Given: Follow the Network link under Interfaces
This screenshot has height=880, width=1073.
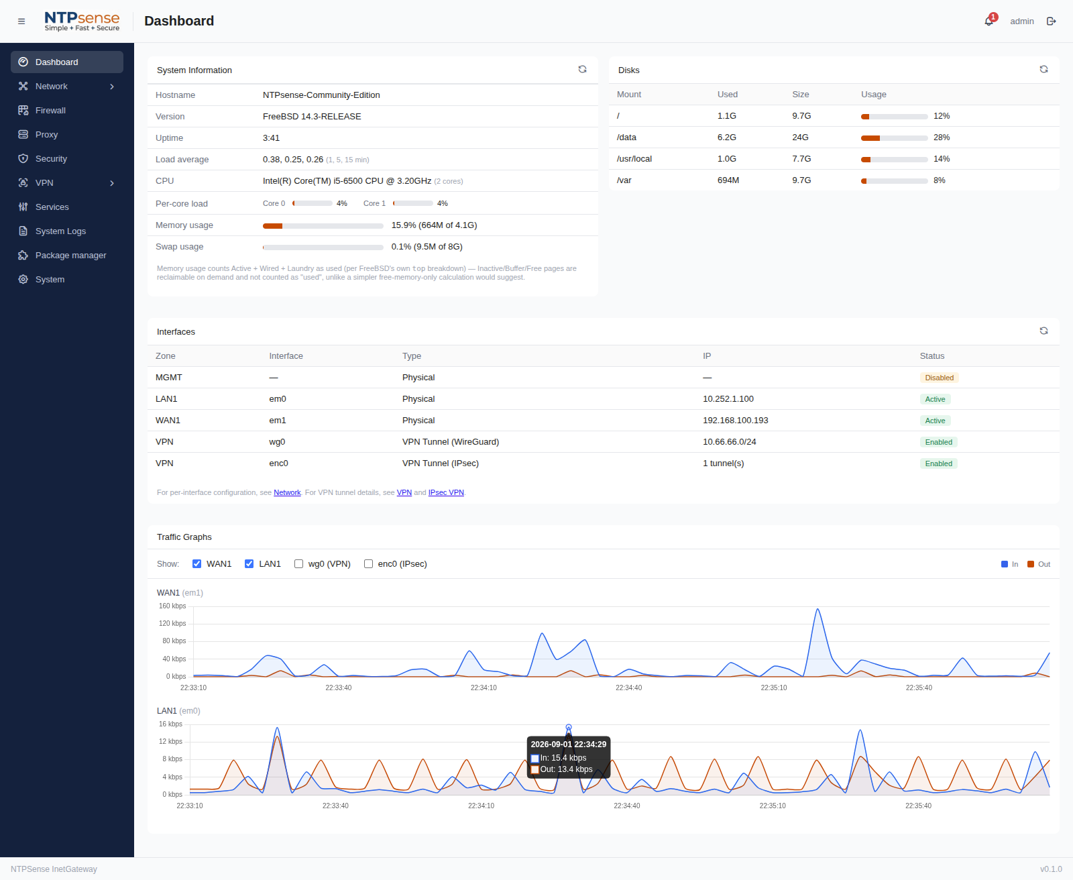Looking at the screenshot, I should coord(287,492).
